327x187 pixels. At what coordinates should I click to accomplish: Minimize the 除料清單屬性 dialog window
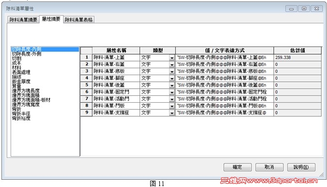coord(291,9)
